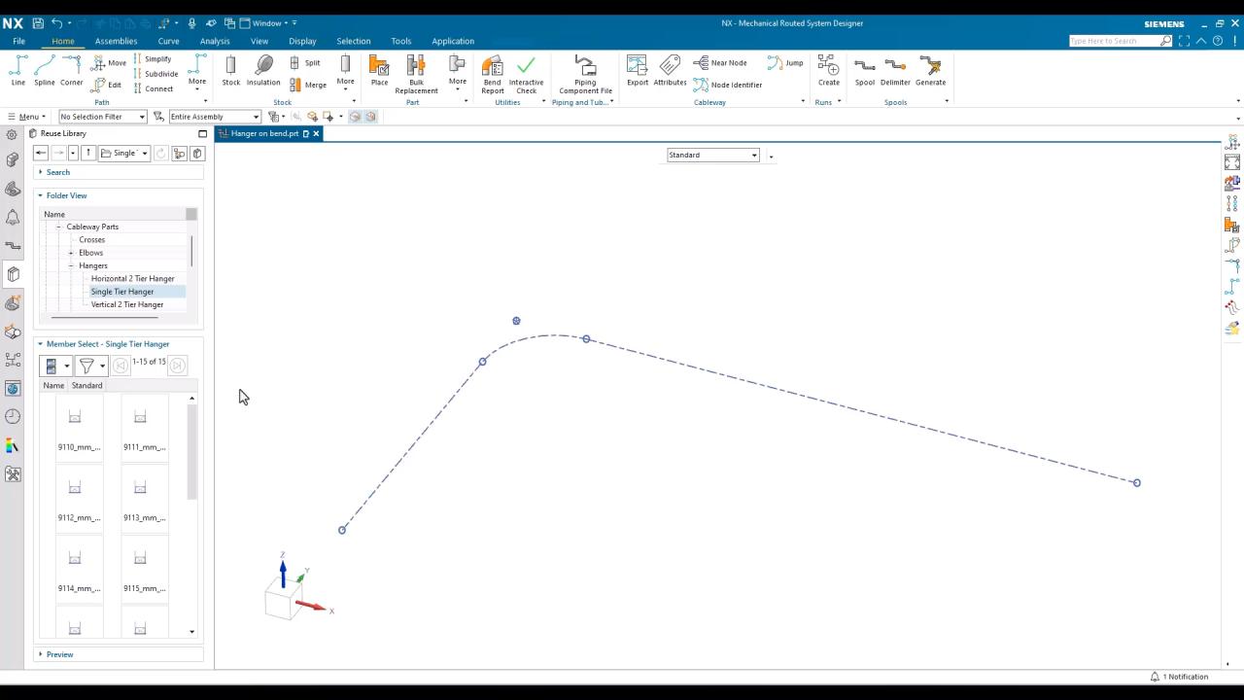
Task: Click the Jump tool
Action: click(785, 62)
